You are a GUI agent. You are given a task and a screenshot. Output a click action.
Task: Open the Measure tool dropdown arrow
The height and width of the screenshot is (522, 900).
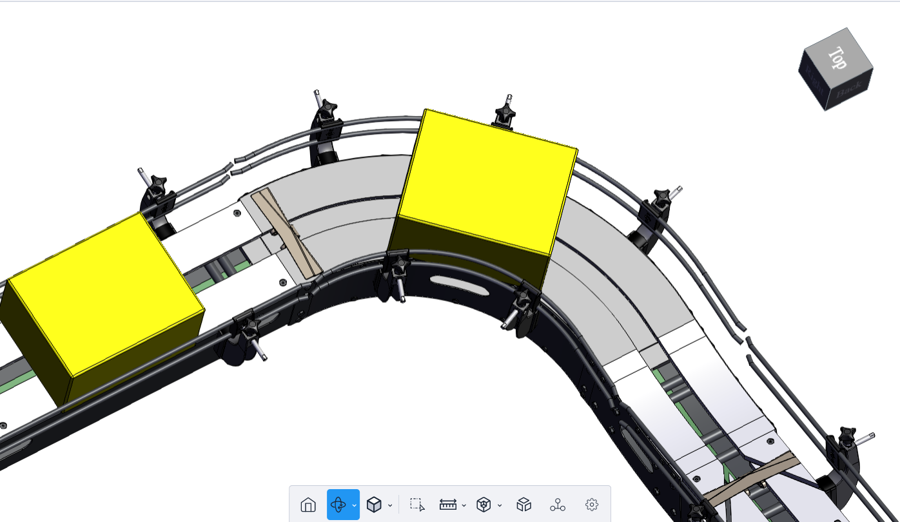(x=464, y=505)
